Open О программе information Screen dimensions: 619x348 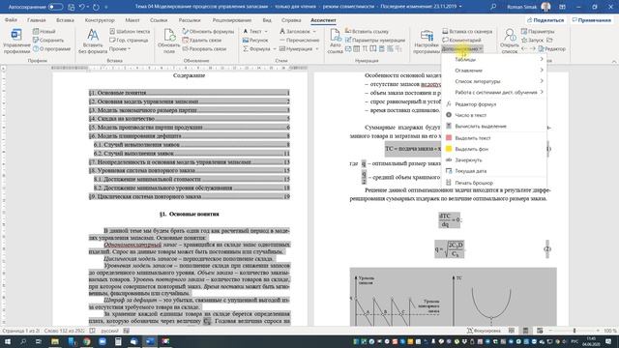(51, 49)
